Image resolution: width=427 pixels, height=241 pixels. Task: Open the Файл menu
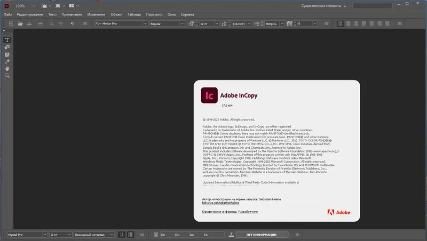pos(7,14)
